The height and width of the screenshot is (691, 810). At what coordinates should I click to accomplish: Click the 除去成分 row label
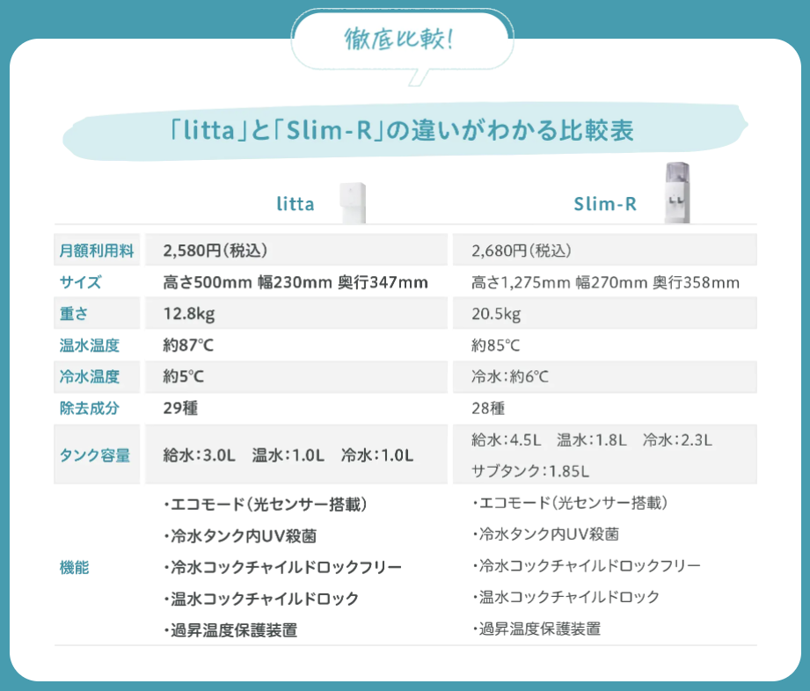point(89,409)
